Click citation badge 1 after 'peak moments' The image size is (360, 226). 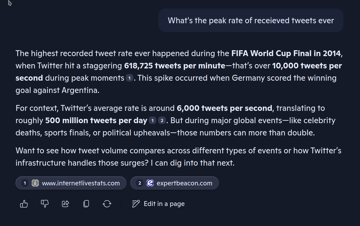pos(130,78)
